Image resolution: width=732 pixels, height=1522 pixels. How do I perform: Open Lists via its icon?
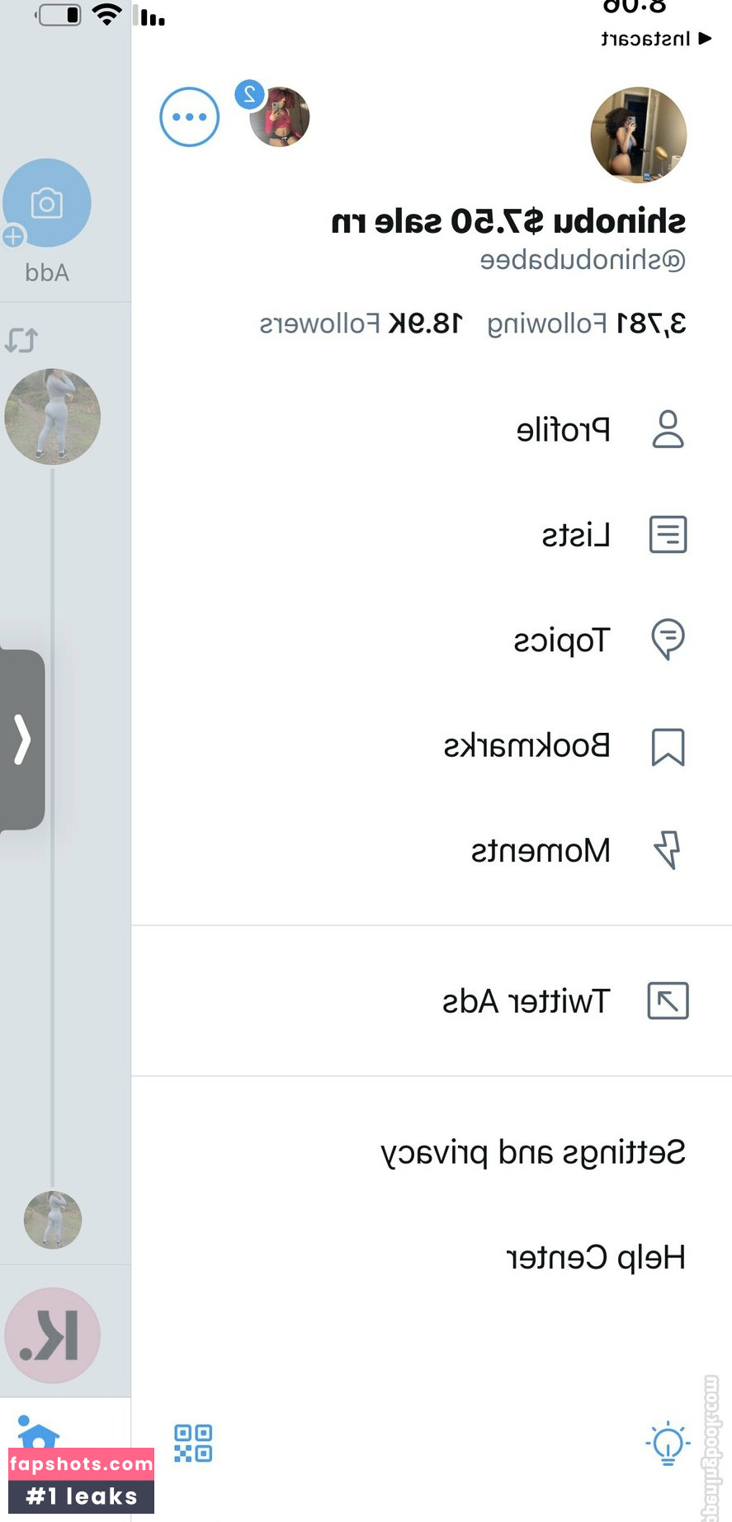[x=668, y=534]
